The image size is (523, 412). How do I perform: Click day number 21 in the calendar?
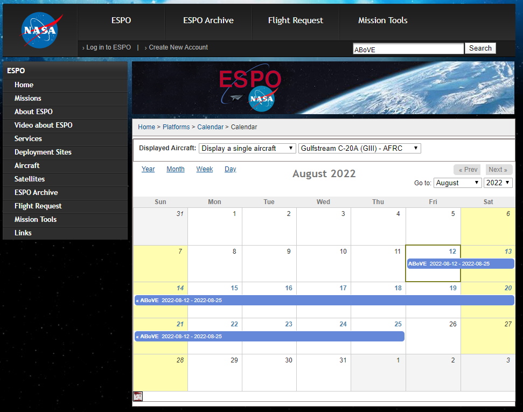(180, 324)
